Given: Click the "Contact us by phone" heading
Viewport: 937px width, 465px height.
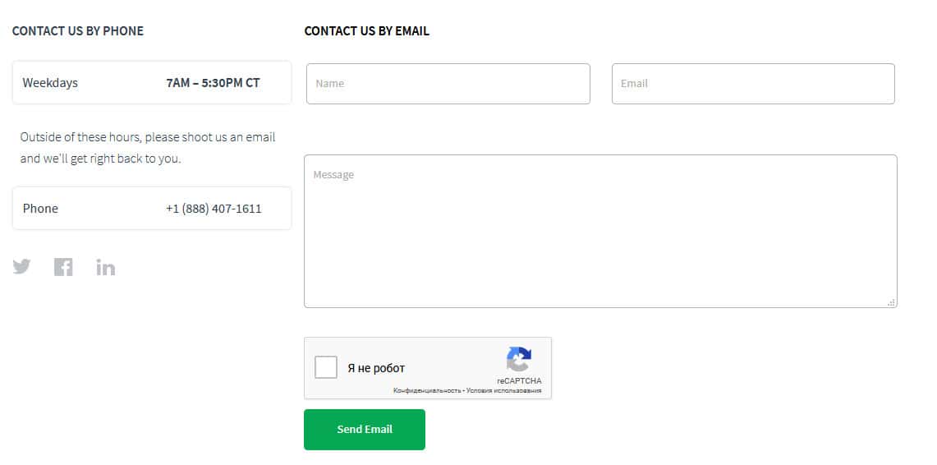Looking at the screenshot, I should point(78,31).
